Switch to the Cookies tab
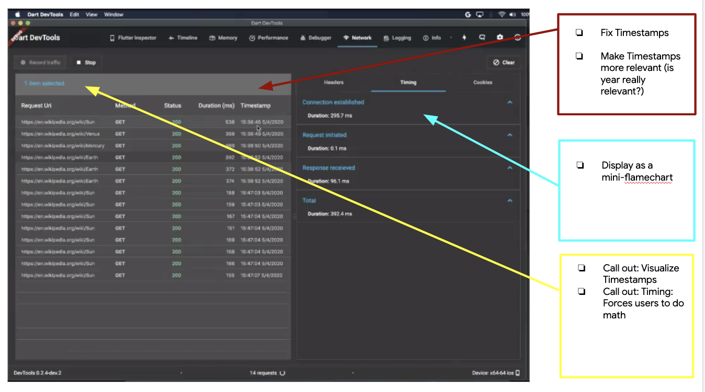 (x=482, y=82)
